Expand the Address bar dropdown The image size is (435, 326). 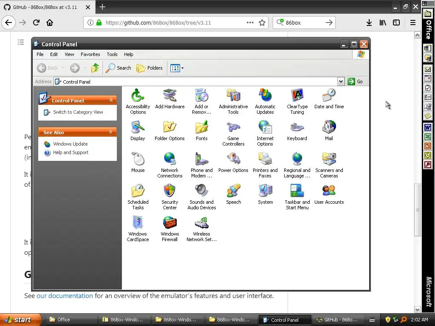341,81
